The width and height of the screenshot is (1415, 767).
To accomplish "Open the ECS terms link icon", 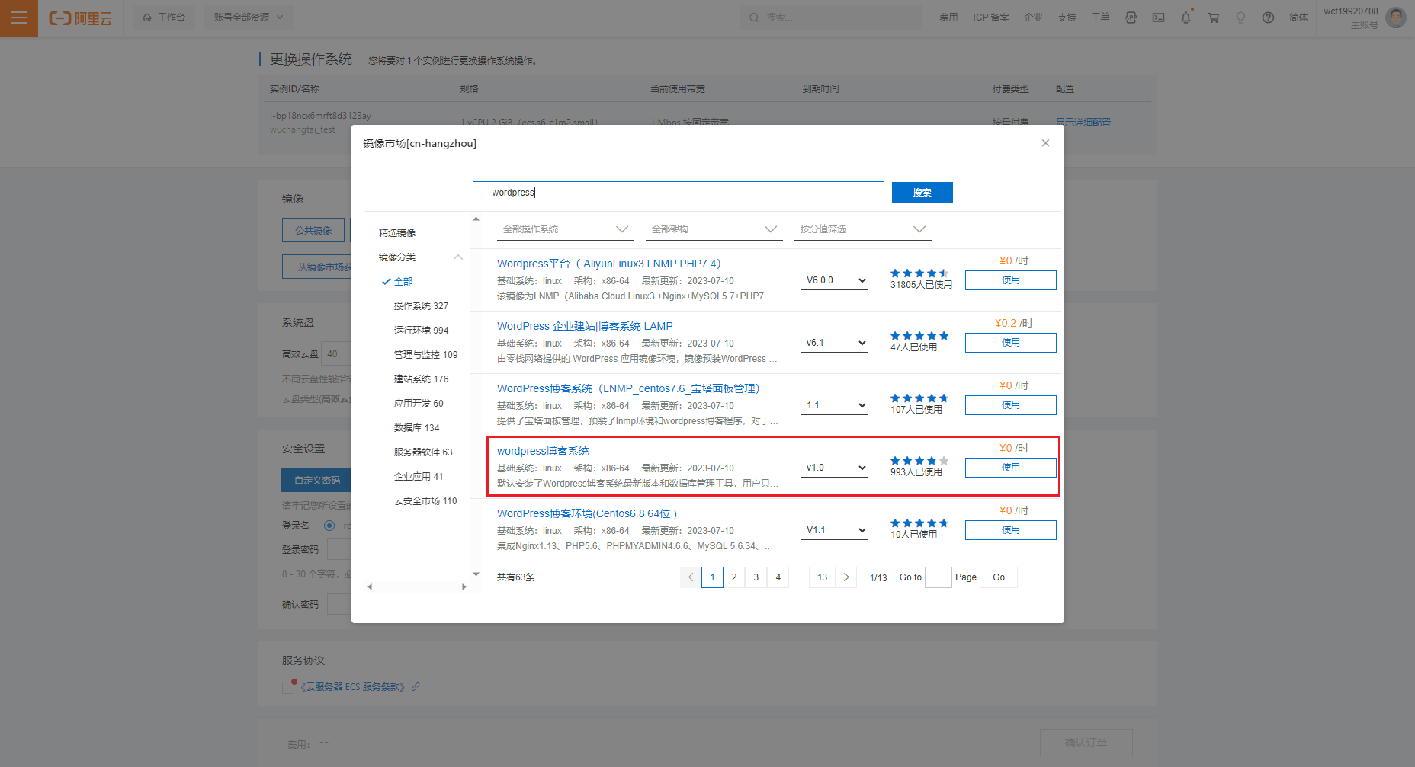I will click(416, 686).
